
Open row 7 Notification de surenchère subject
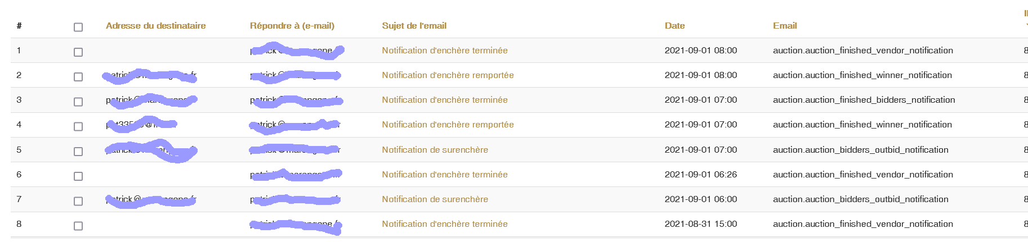point(435,199)
